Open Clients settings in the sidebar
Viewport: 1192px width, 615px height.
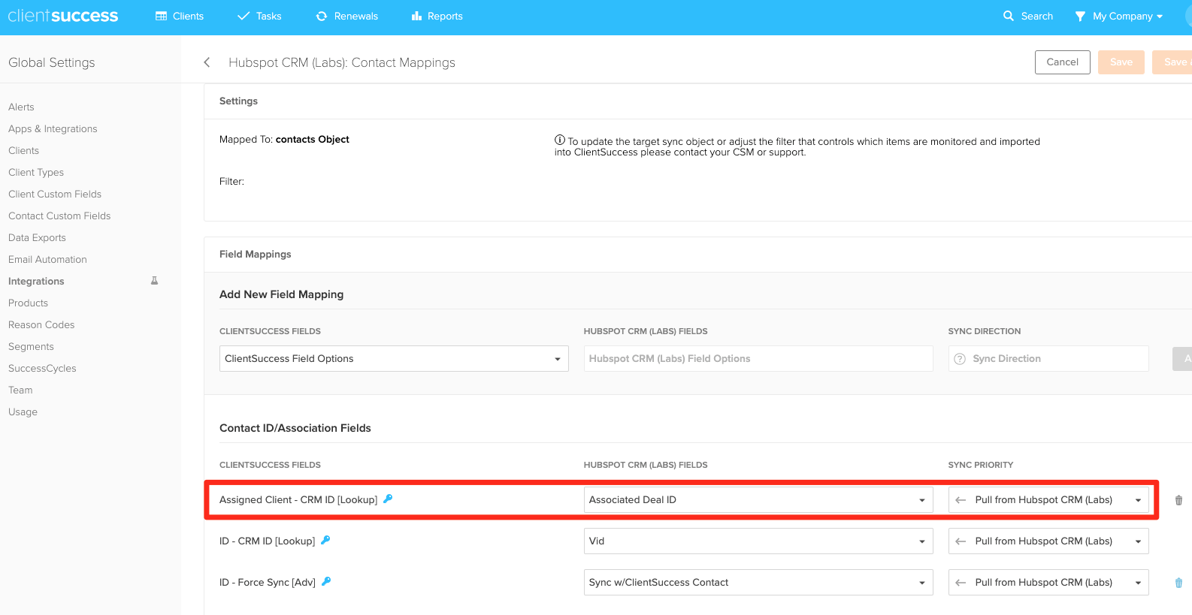coord(23,150)
